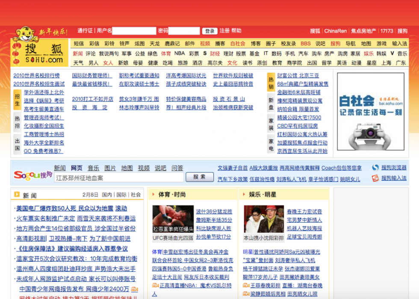The width and height of the screenshot is (419, 299).
Task: Select the 音乐 search tab
Action: tap(94, 168)
